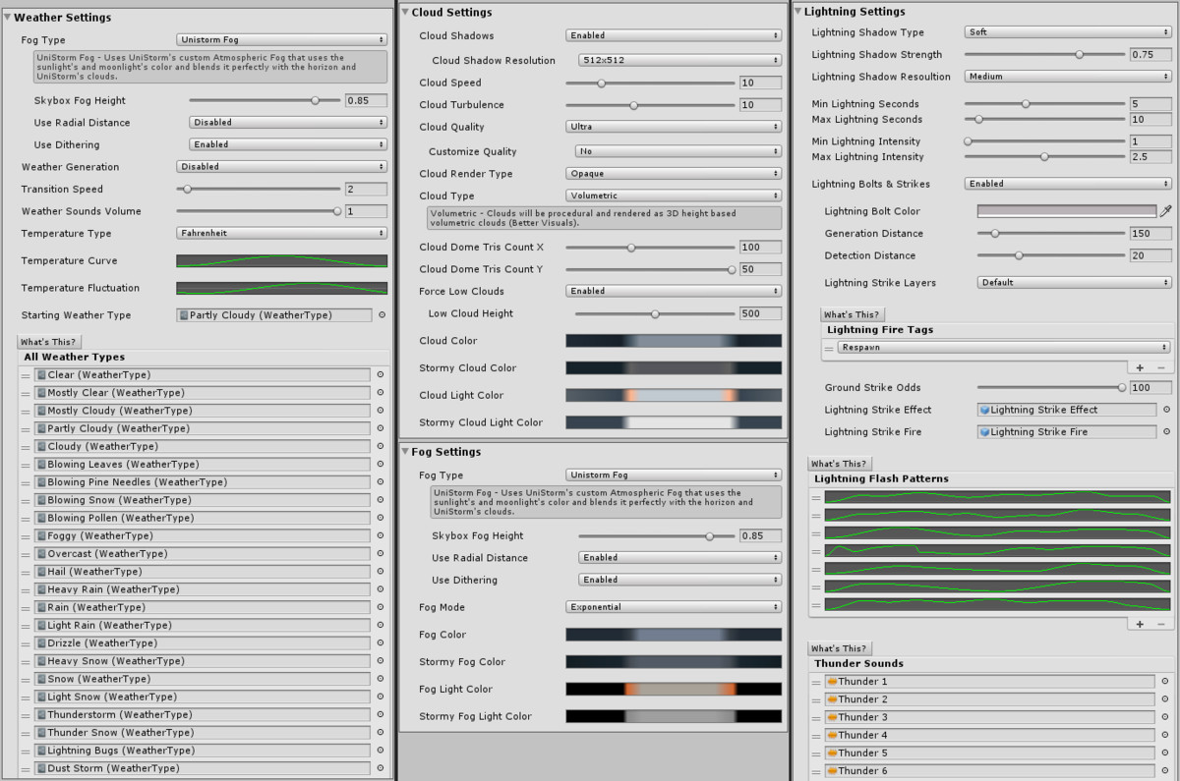The width and height of the screenshot is (1180, 781).
Task: Click the Fog Light Color gradient
Action: point(674,690)
